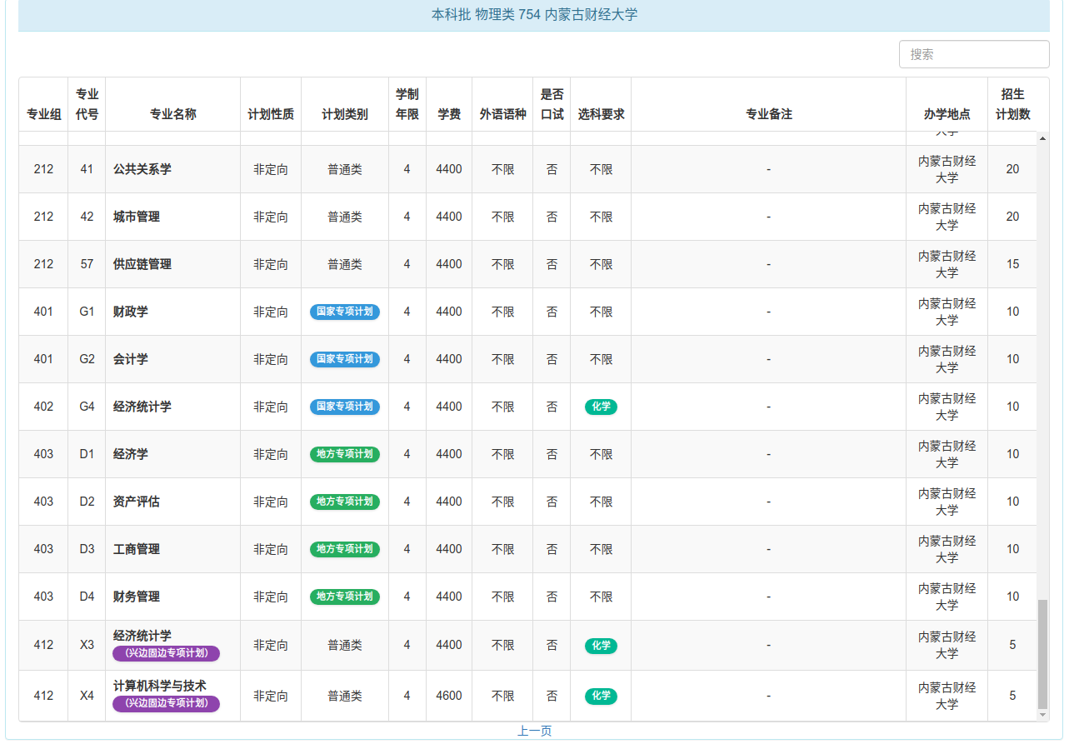Click 兴边固边专项计划 badge under X3 经济统计学

coord(167,653)
